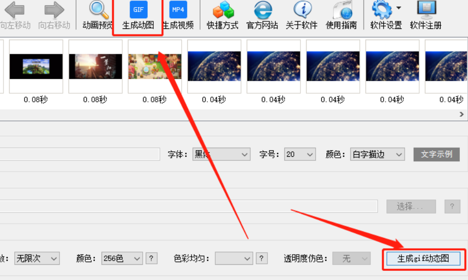Open the 色彩均匀 dropdown
This screenshot has height=280, width=468.
coord(233,258)
